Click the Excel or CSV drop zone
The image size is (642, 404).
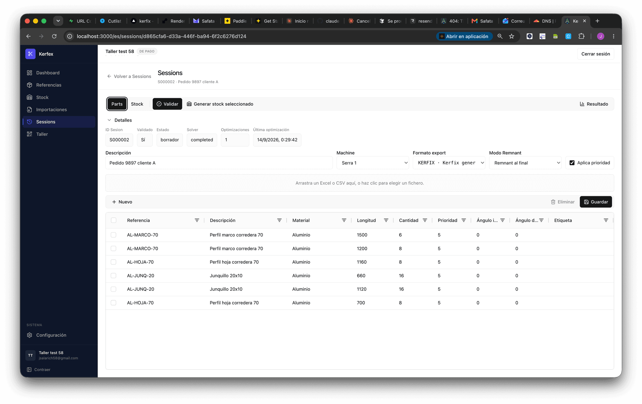pos(360,183)
